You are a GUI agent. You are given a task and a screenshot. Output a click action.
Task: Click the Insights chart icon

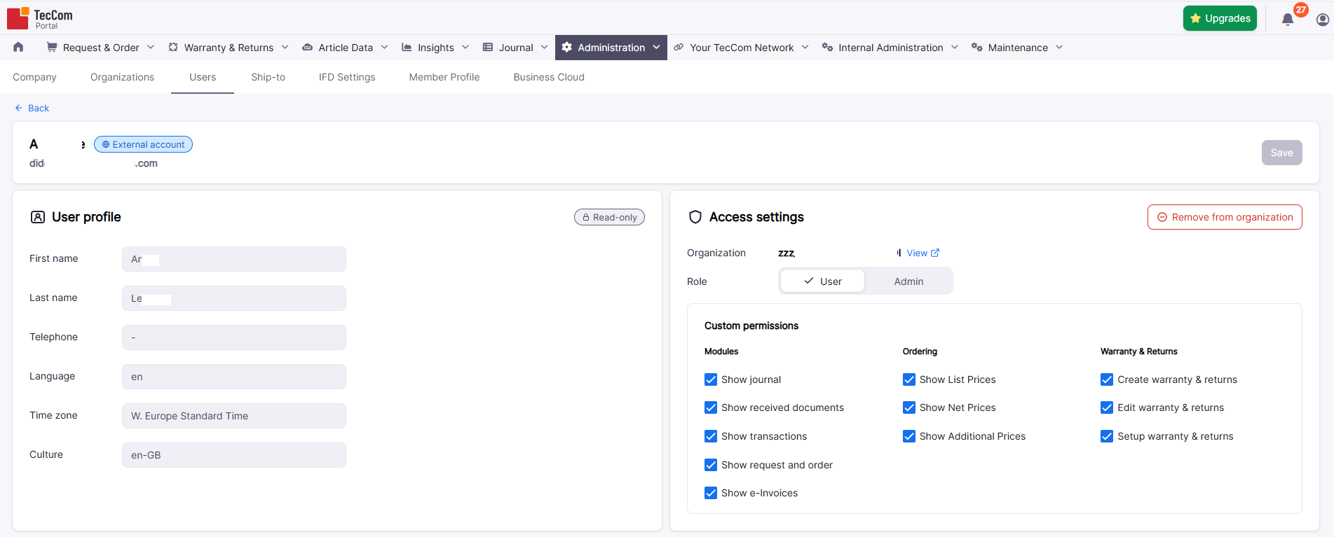click(407, 47)
